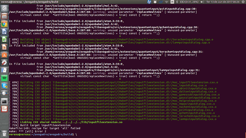246x138 pixels.
Task: Switch to the Terminal dock icon
Action: point(4,101)
